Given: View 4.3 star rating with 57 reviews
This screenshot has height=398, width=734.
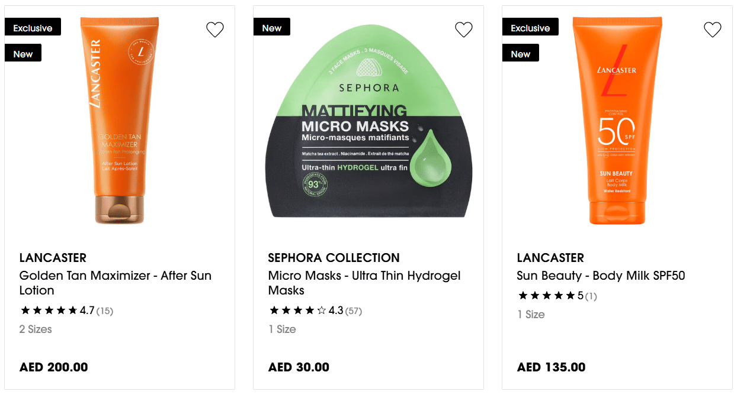Looking at the screenshot, I should pos(315,310).
